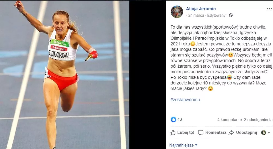The image size is (273, 149).
Task: Open Alicja Jeromin's profile picture
Action: click(177, 12)
